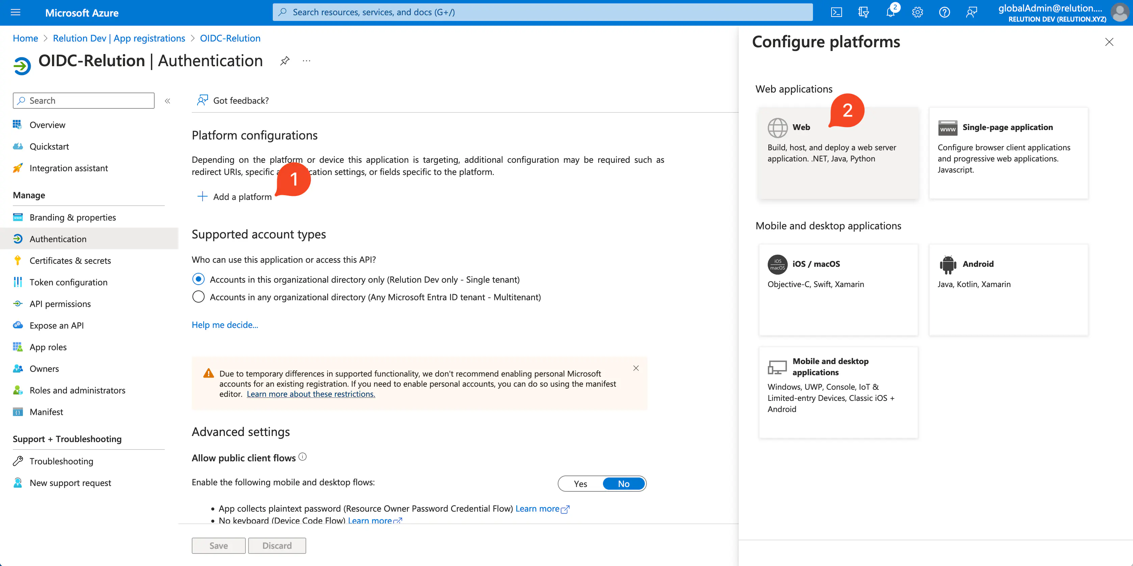1133x566 pixels.
Task: Click the Allow public client flows info icon
Action: tap(302, 457)
